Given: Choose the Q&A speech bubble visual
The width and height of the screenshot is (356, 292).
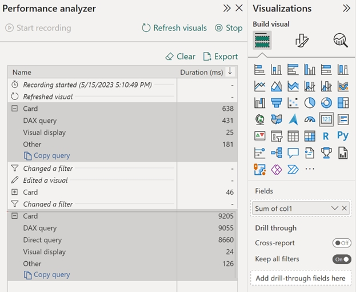Looking at the screenshot, I should pyautogui.click(x=293, y=153).
